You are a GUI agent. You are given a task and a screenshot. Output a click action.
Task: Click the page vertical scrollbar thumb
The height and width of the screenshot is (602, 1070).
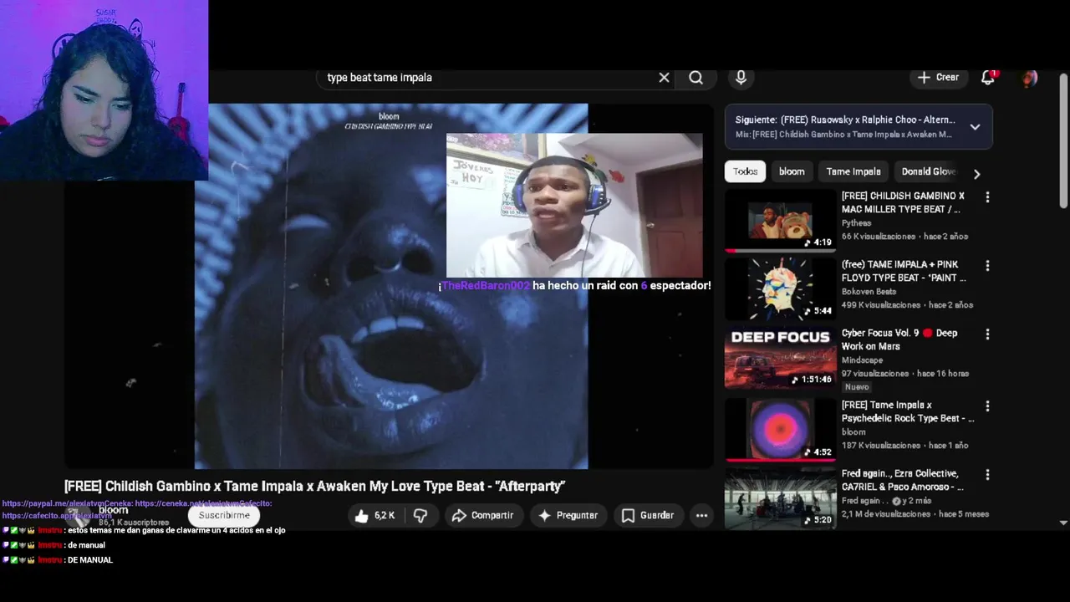pos(1063,140)
